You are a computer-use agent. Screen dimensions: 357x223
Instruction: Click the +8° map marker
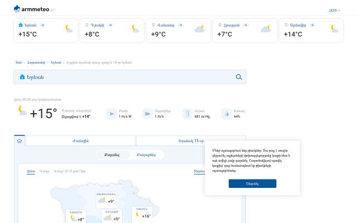(x=76, y=217)
